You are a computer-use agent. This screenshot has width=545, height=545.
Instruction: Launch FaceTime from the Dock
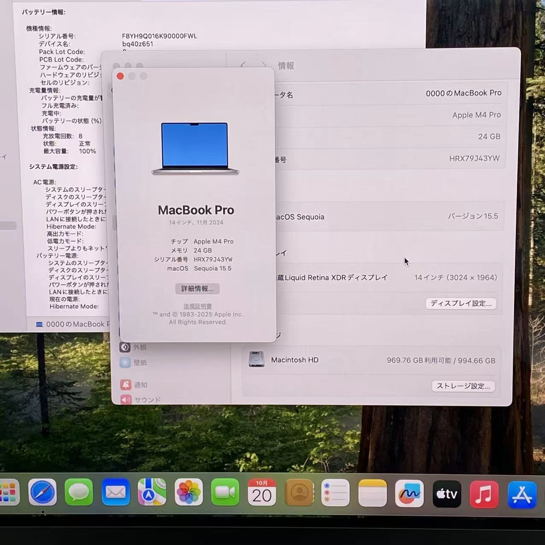coord(225,492)
